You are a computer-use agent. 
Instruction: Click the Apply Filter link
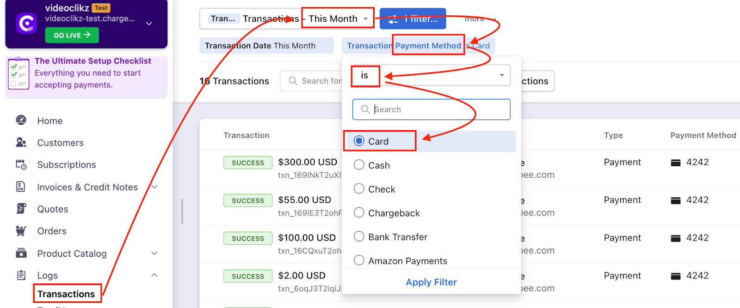[x=431, y=282]
